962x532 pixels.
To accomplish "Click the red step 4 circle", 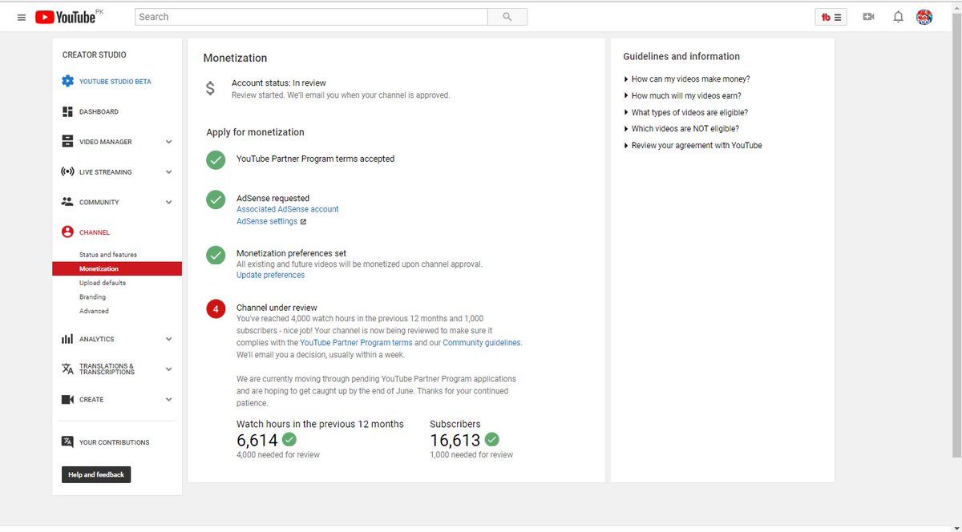I will pyautogui.click(x=216, y=308).
